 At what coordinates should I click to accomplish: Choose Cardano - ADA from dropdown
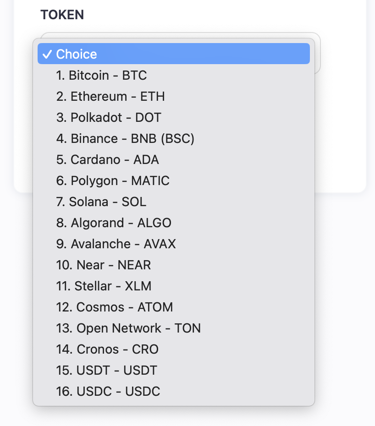click(x=107, y=159)
